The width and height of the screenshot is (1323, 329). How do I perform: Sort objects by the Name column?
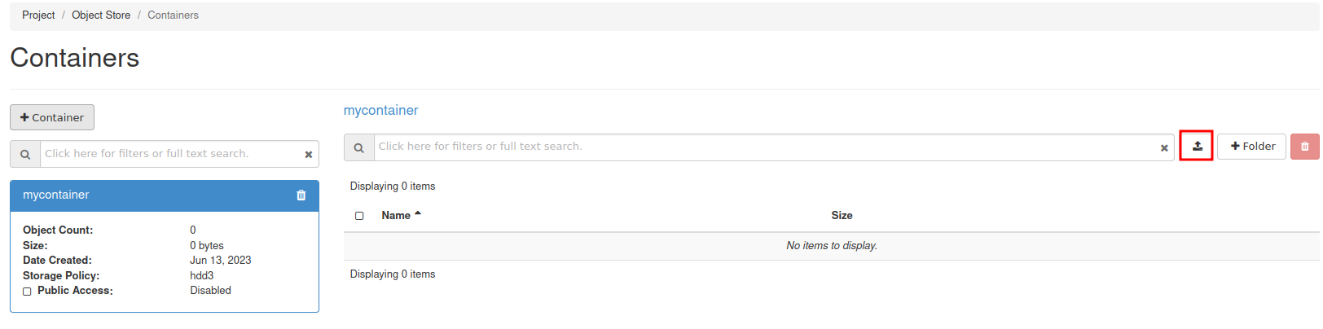point(396,216)
